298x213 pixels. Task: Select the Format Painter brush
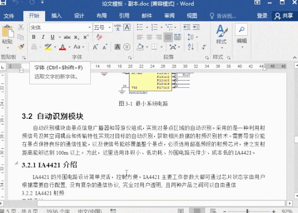(20, 47)
